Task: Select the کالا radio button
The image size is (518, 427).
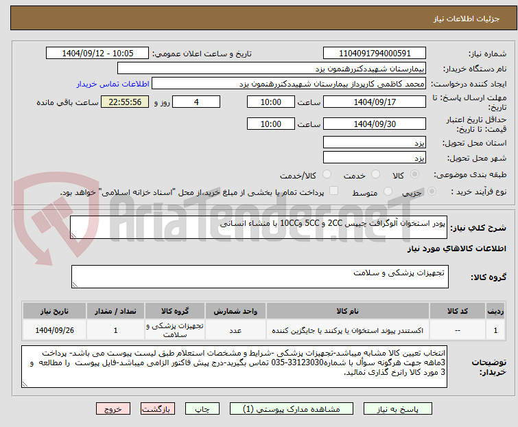Action: pos(414,174)
